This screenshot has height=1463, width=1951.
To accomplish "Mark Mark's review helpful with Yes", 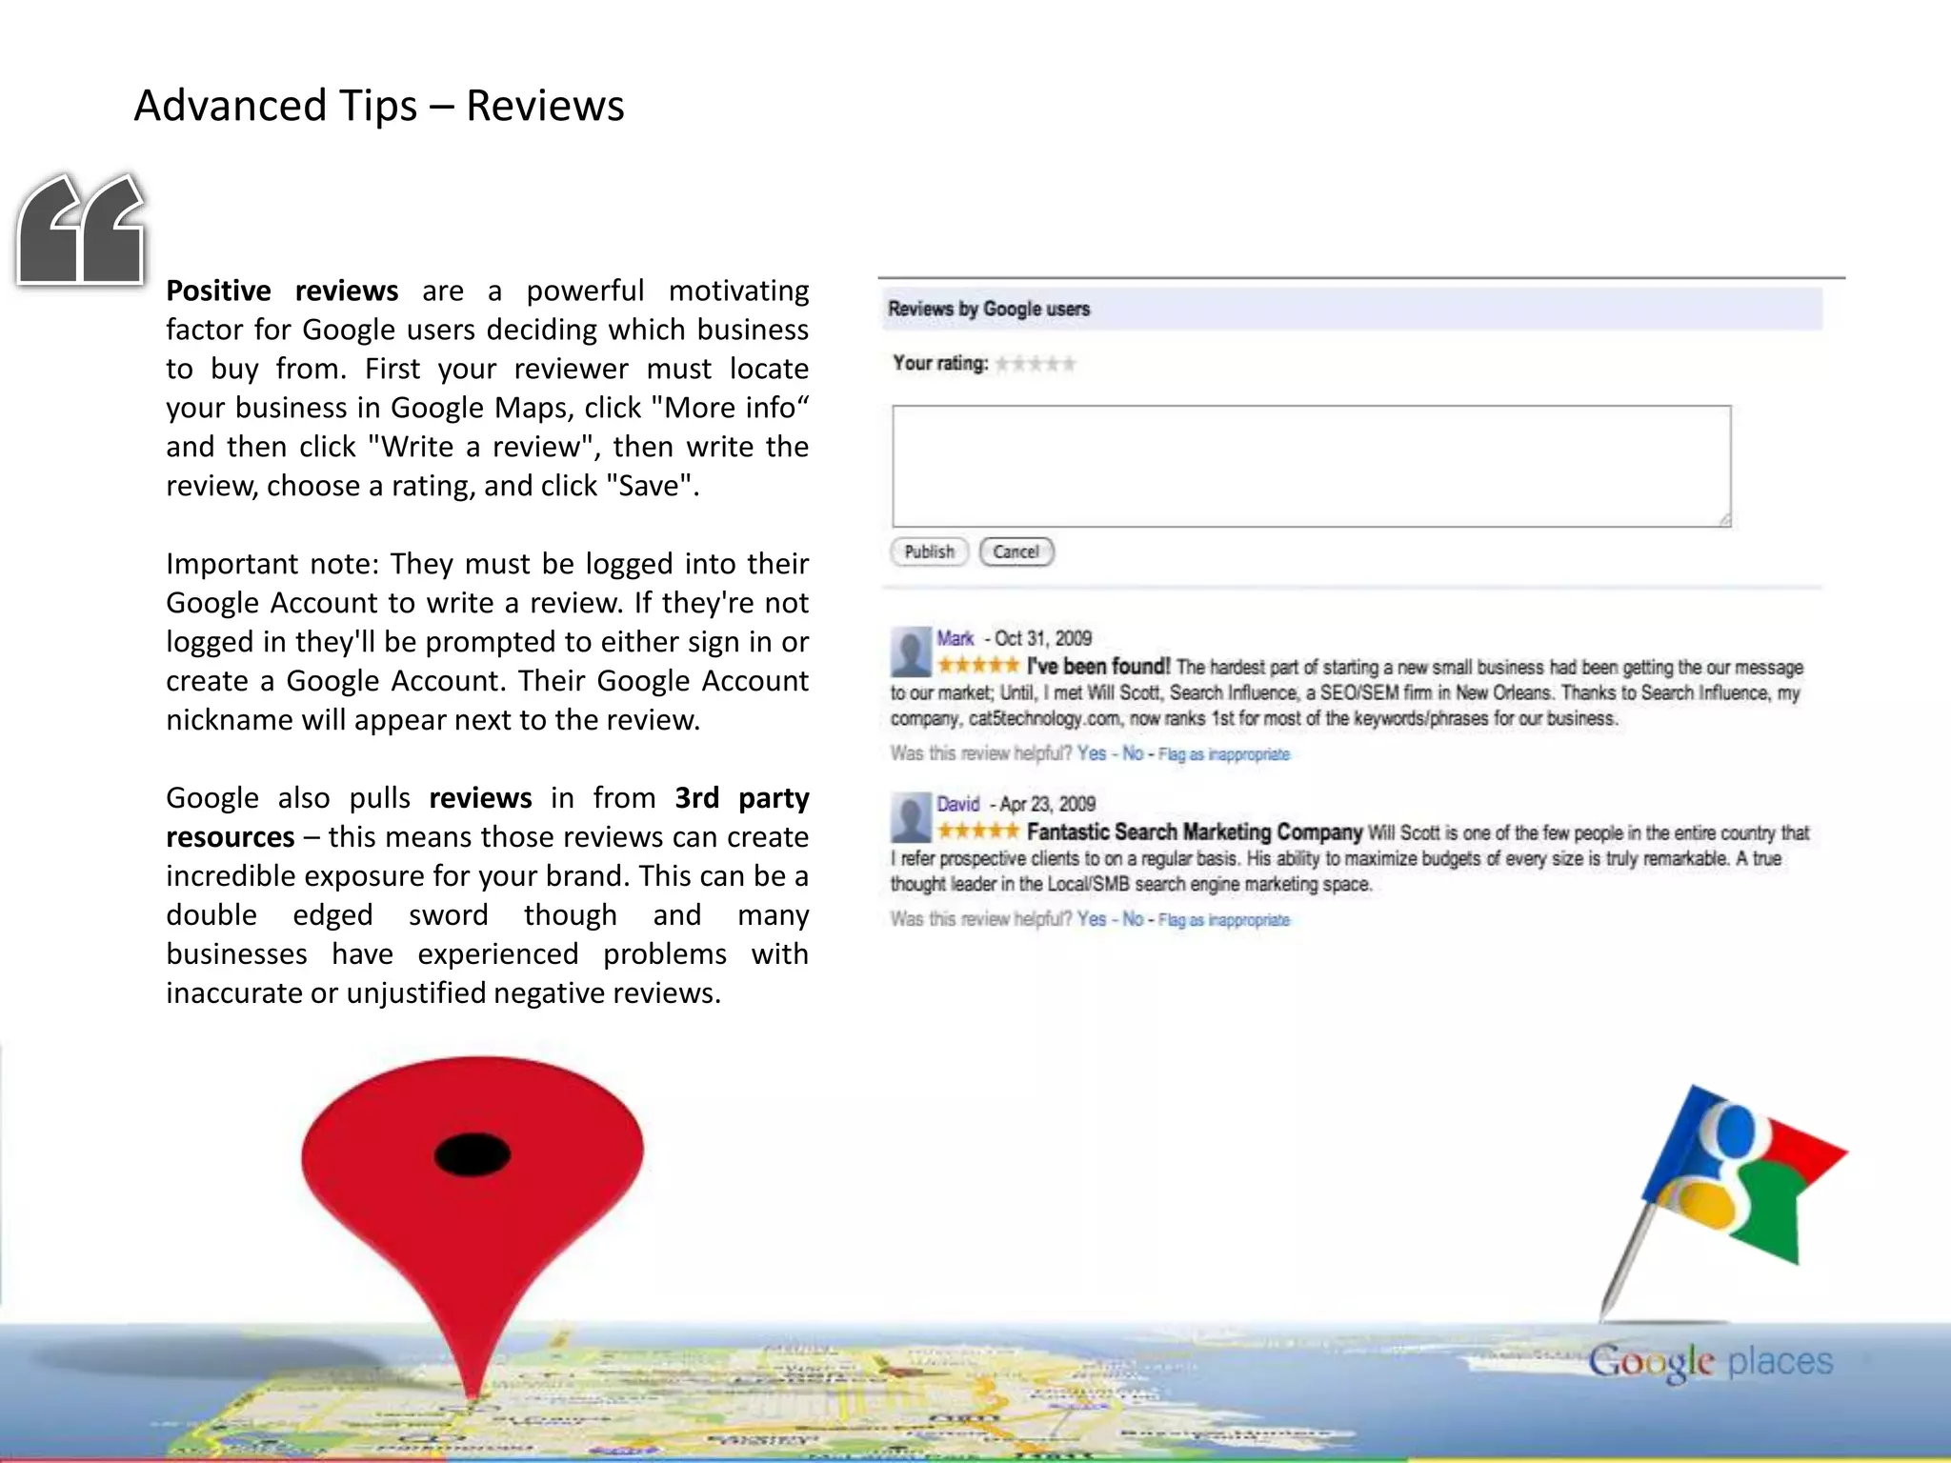I will [x=1092, y=753].
